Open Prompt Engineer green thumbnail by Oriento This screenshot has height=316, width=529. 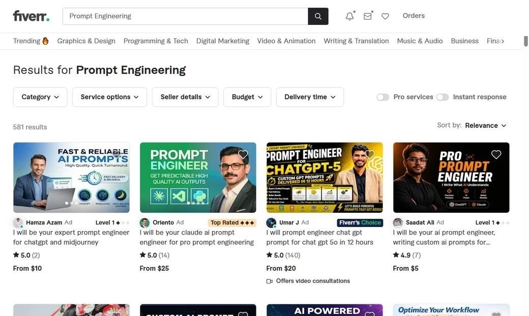[x=198, y=178]
